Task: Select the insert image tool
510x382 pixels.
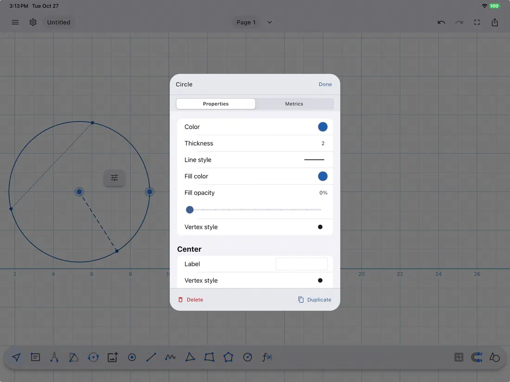Action: [x=113, y=357]
